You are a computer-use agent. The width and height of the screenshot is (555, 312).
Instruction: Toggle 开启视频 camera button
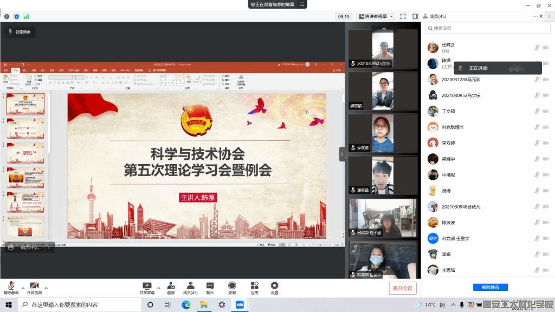point(34,288)
